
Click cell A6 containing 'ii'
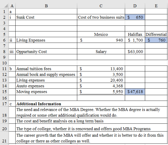[12, 40]
